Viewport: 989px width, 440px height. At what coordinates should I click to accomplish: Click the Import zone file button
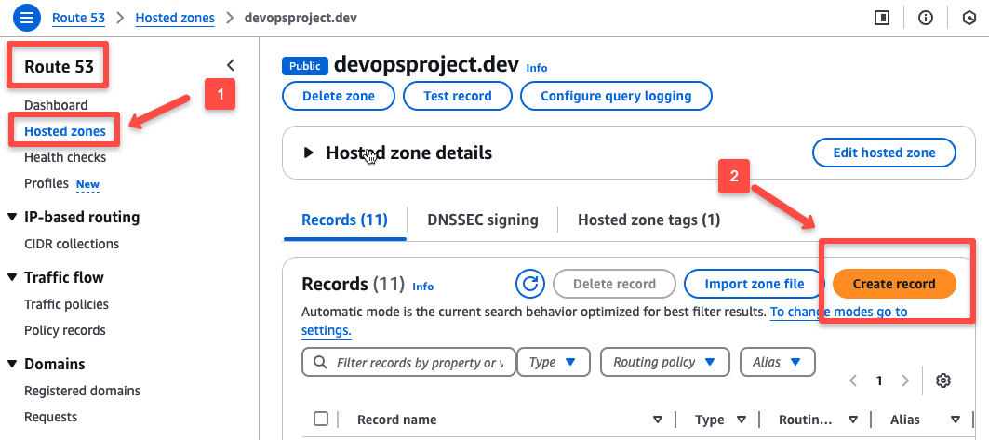pos(755,284)
